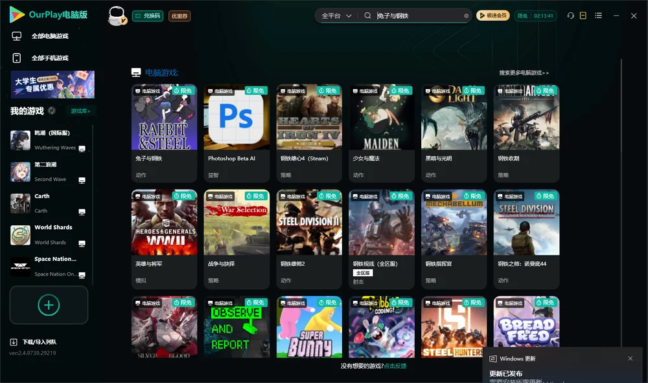This screenshot has height=383, width=648.
Task: Open Space Nation Online in my games
Action: click(x=49, y=267)
